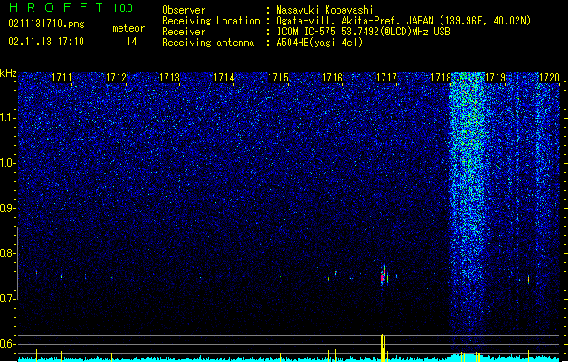The image size is (569, 362).
Task: Click the 0.9 kHz axis label
Action: [x=8, y=208]
